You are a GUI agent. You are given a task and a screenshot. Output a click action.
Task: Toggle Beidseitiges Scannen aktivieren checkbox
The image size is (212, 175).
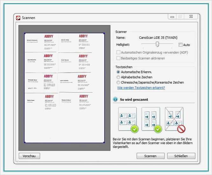pos(118,58)
